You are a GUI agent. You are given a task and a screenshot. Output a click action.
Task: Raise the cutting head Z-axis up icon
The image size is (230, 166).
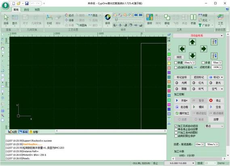(214, 42)
